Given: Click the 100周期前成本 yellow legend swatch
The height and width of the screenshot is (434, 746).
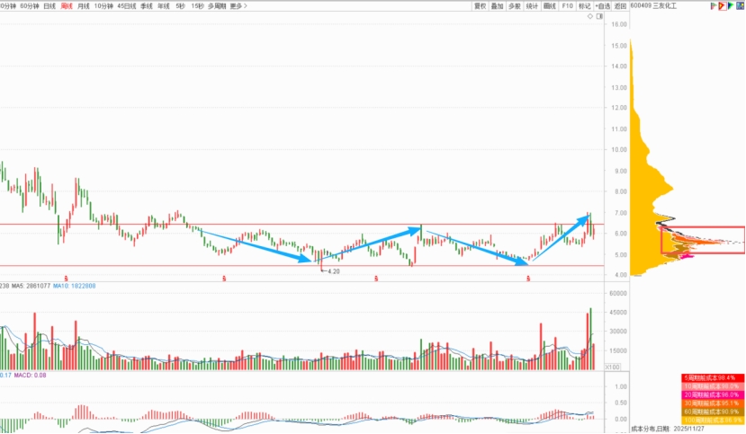Looking at the screenshot, I should point(712,421).
